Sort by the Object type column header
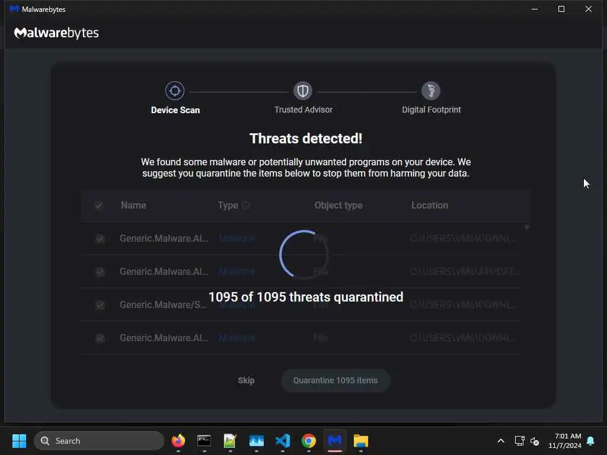 click(338, 206)
